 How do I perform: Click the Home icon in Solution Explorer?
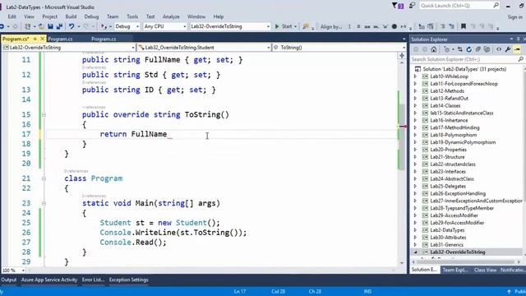pyautogui.click(x=434, y=49)
